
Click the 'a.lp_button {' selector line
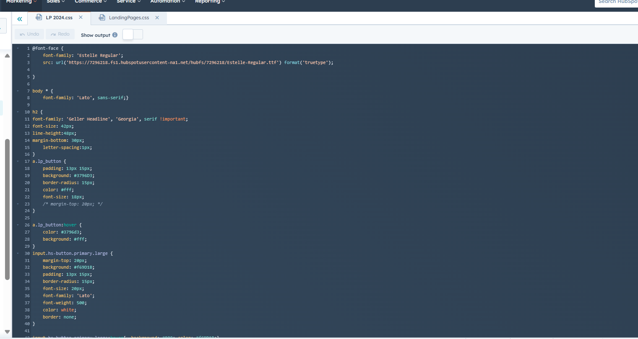point(49,162)
